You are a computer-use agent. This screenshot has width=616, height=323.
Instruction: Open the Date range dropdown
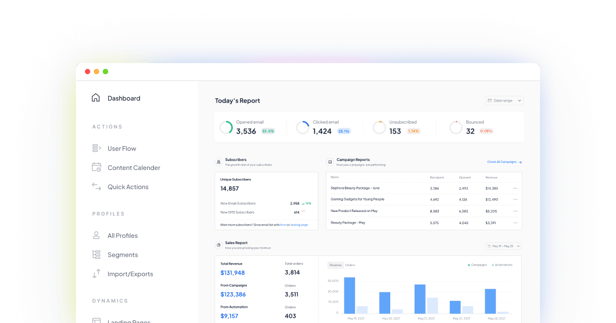click(504, 100)
